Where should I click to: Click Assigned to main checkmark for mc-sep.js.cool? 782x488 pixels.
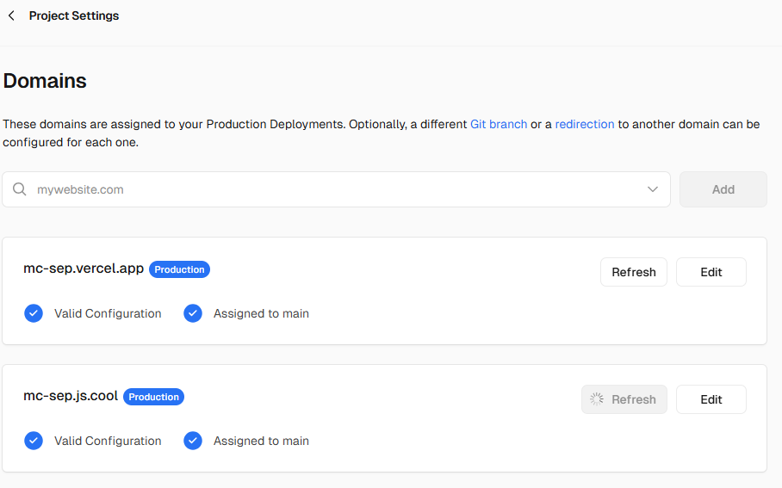193,441
